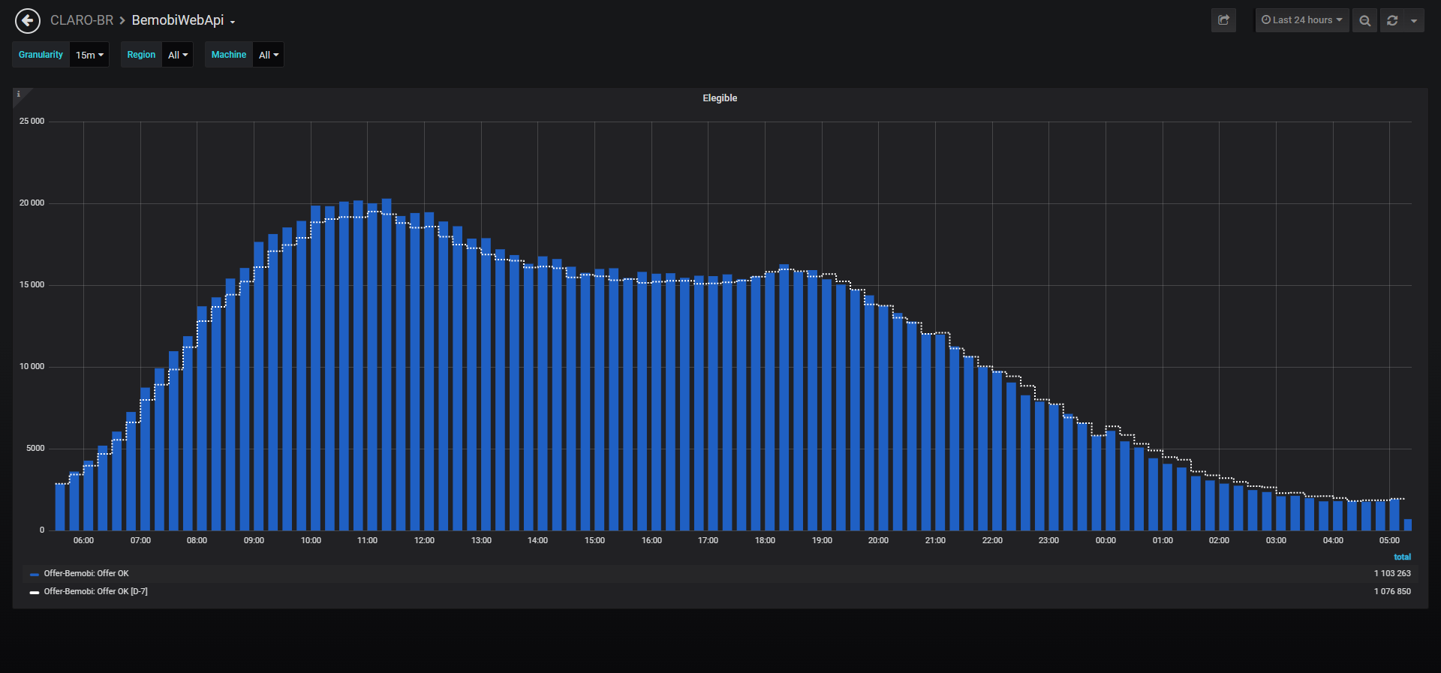Screen dimensions: 1441x673
Task: Click the Machine variable label
Action: (x=229, y=55)
